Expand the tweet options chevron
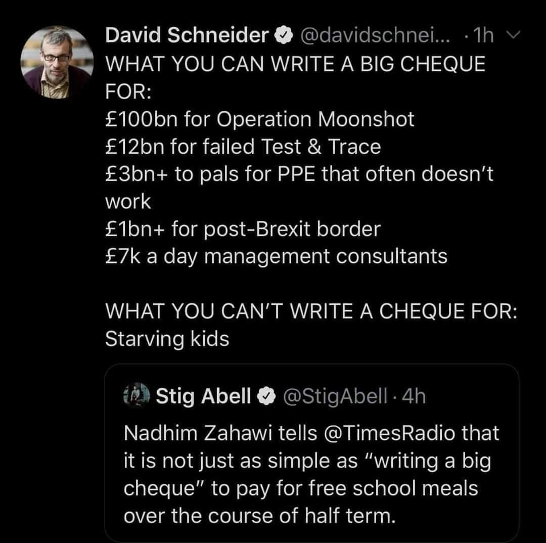 tap(510, 34)
